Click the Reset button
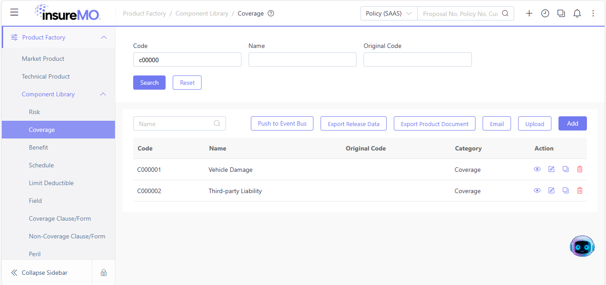The image size is (606, 285). pos(187,83)
